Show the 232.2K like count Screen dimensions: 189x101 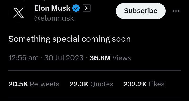[x=135, y=84]
